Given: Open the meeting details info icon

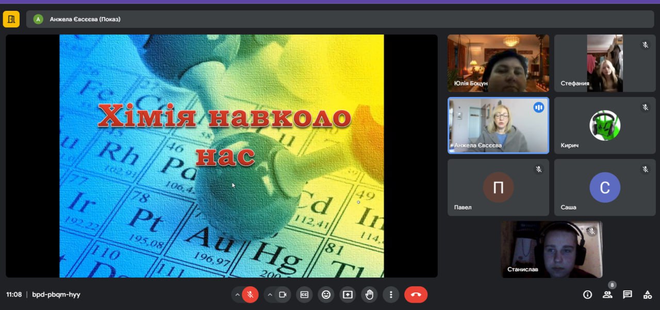Looking at the screenshot, I should coord(587,295).
